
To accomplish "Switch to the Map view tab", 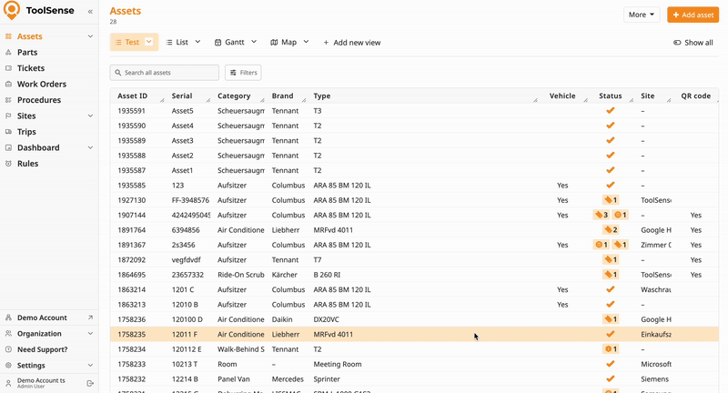I will (x=288, y=42).
